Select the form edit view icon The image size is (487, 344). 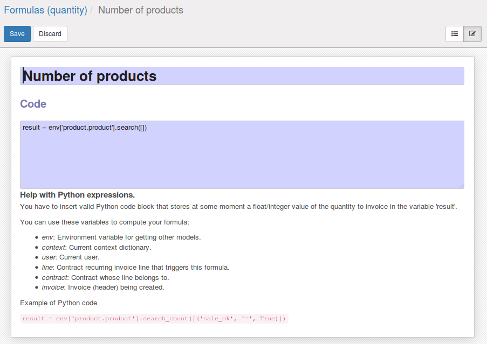tap(472, 34)
